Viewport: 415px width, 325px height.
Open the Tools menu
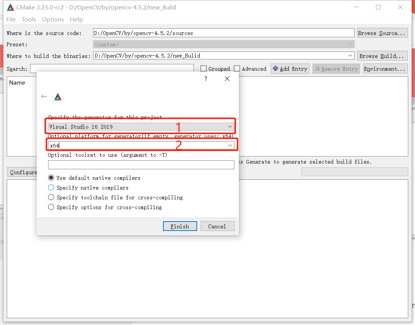29,19
